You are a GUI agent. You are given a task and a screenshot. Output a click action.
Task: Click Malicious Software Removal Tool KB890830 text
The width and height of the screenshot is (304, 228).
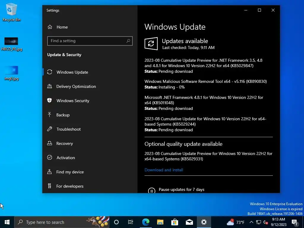pos(205,81)
